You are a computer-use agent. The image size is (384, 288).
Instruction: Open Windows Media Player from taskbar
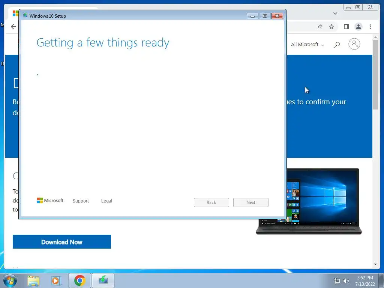tap(56, 280)
